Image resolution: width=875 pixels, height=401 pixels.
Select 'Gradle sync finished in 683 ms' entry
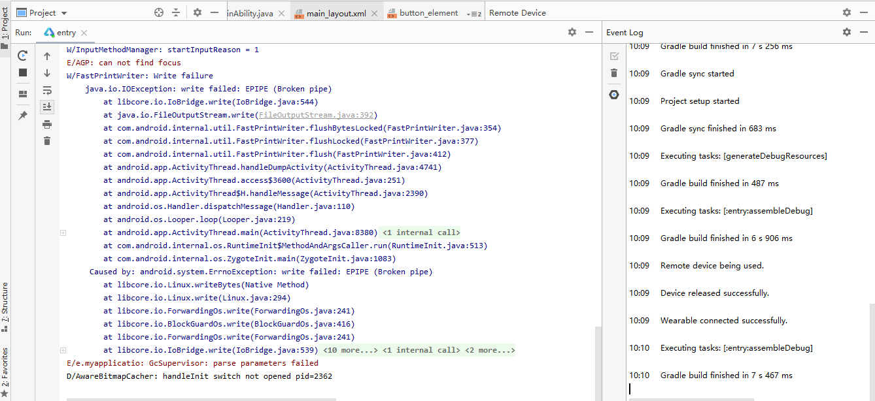point(718,129)
